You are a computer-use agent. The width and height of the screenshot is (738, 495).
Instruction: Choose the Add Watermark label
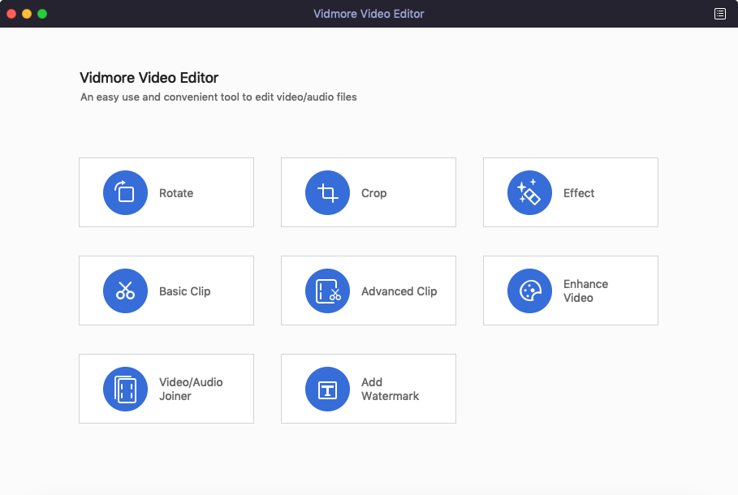click(390, 390)
